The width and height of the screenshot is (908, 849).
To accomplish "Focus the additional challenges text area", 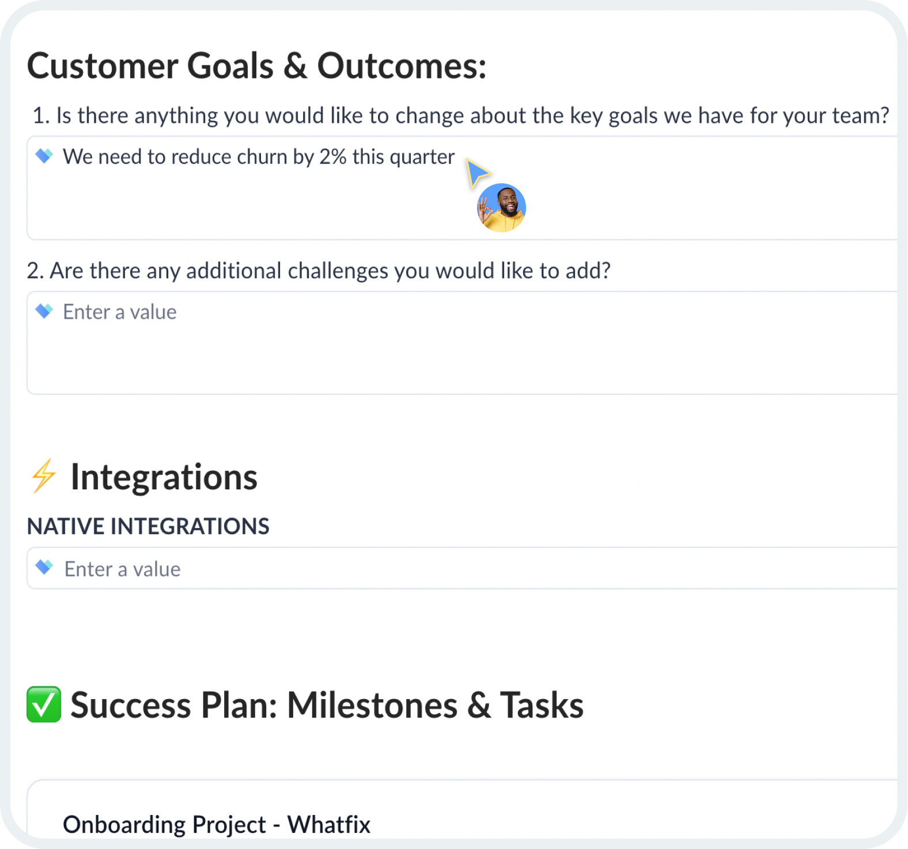I will point(462,343).
